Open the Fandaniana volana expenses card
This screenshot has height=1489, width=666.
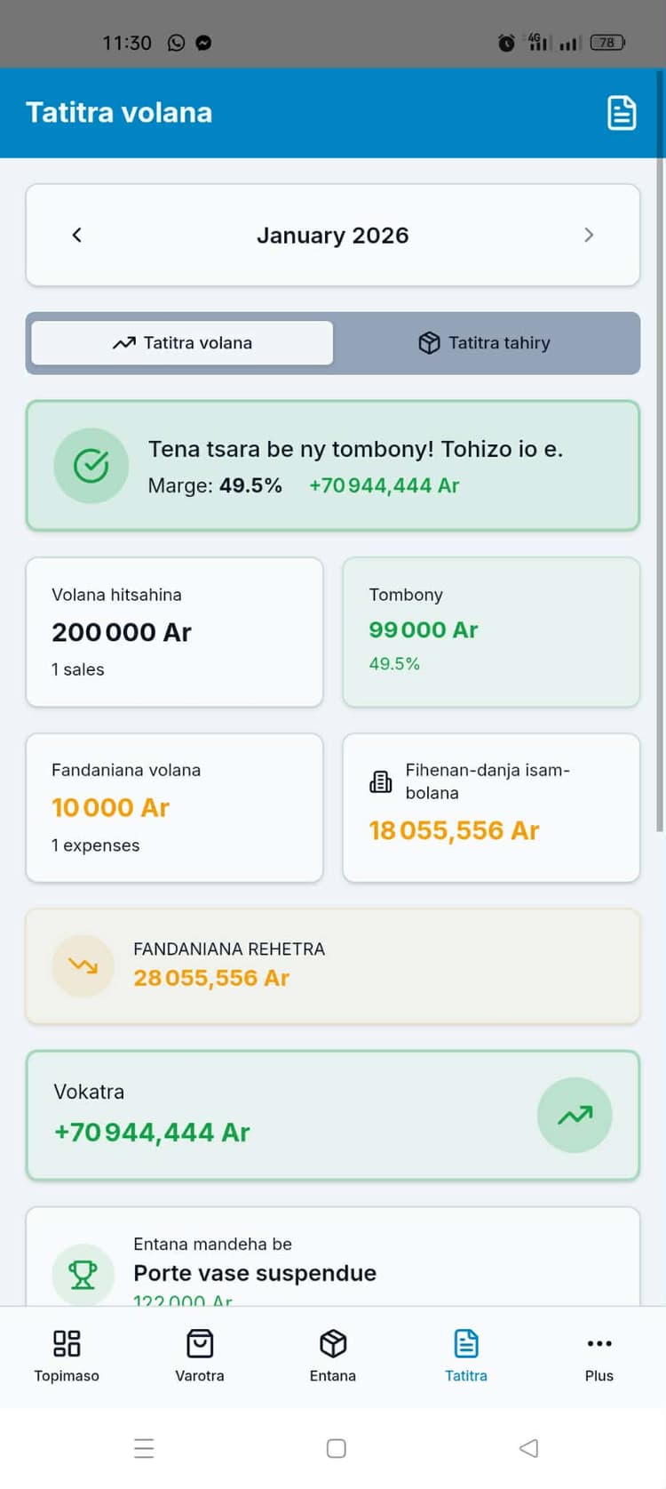174,807
